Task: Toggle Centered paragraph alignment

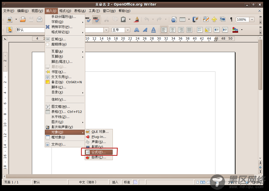Action: 173,30
